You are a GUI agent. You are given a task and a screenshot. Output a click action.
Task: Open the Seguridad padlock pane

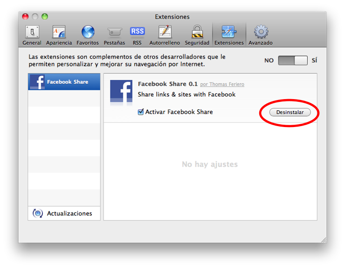(197, 35)
